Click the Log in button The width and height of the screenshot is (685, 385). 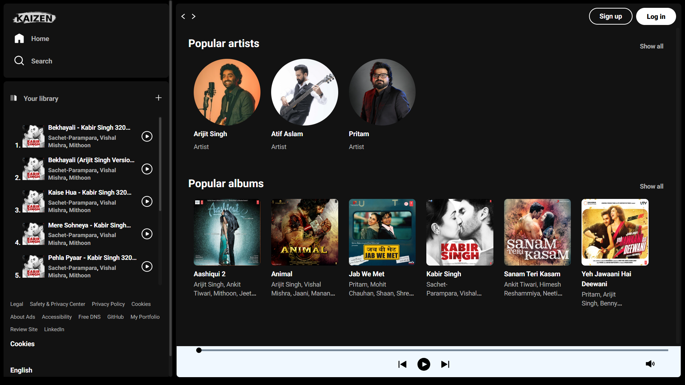(x=656, y=16)
